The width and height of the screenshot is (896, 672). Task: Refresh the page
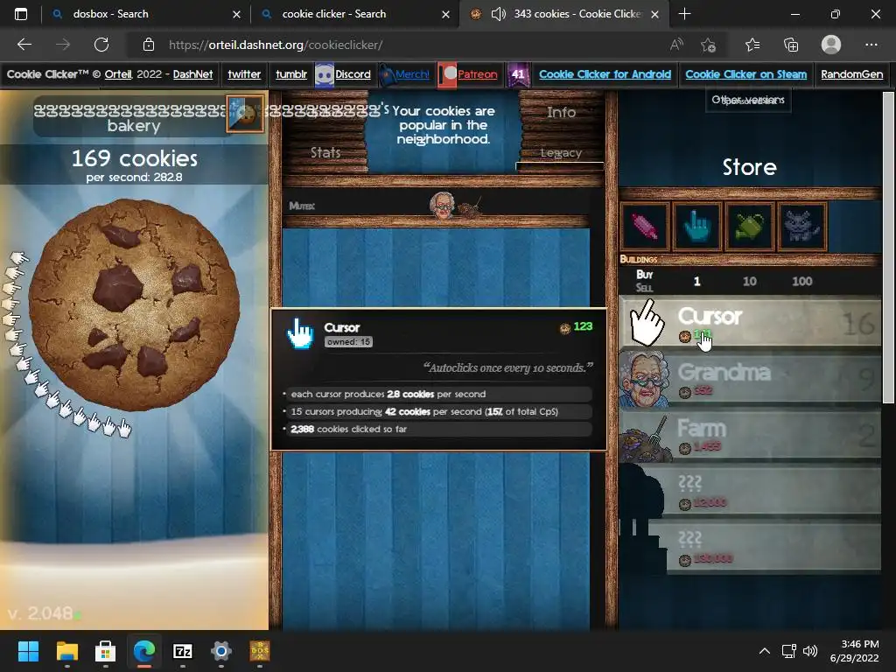101,45
